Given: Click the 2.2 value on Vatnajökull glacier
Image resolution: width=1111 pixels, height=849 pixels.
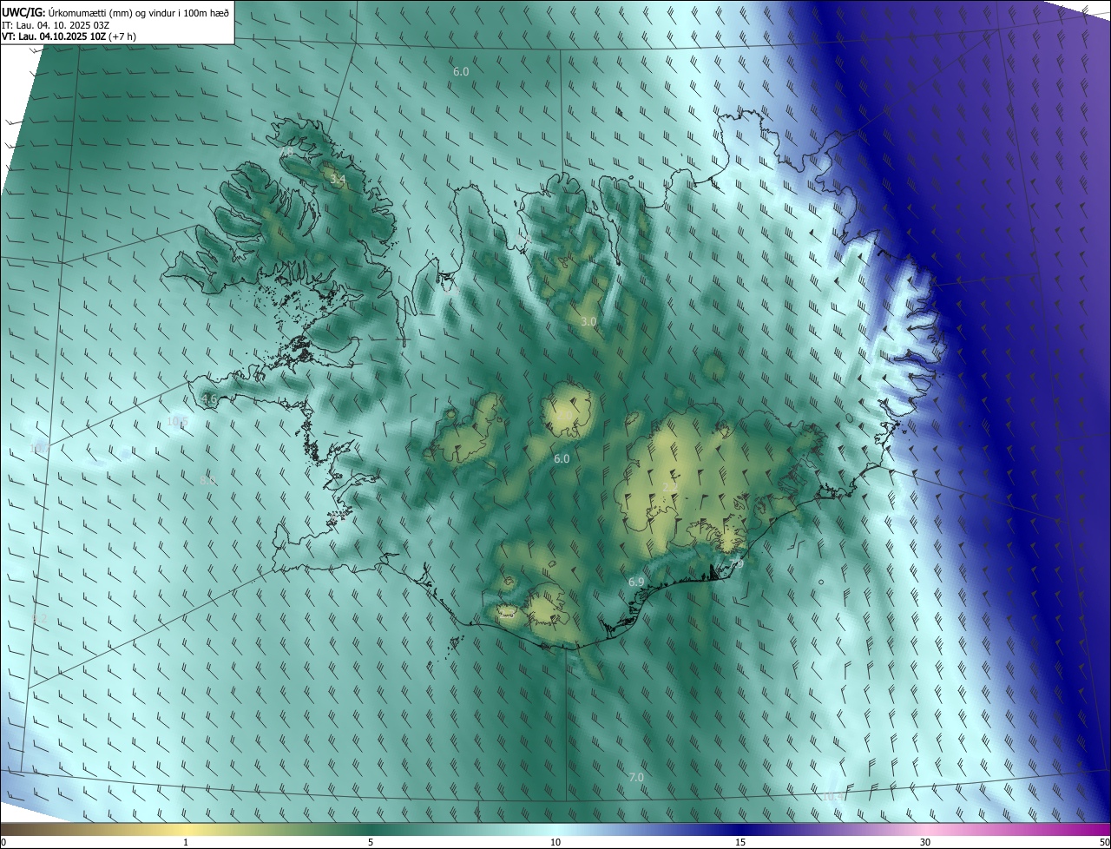Looking at the screenshot, I should point(669,488).
